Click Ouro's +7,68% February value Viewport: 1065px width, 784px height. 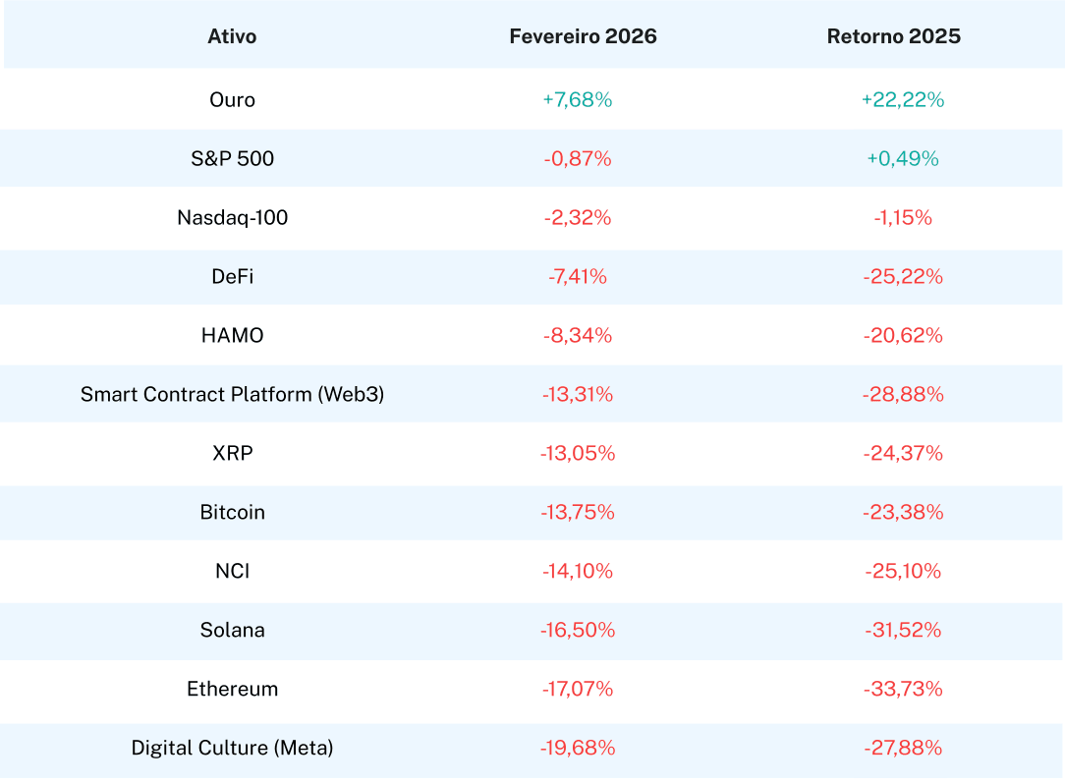[x=578, y=100]
